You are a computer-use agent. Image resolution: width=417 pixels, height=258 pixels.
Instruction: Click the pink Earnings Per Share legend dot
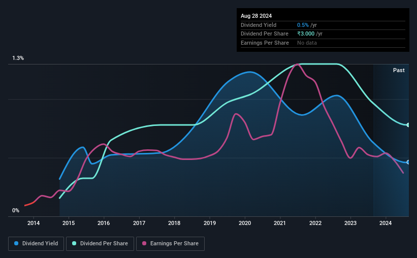[144, 243]
